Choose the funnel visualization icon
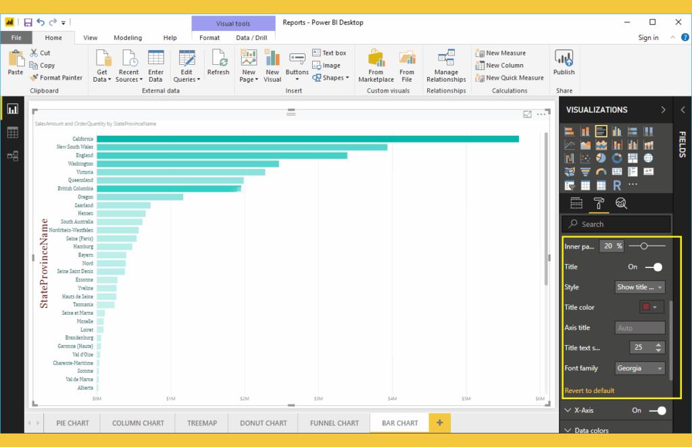Viewport: 692px width, 447px height. pyautogui.click(x=585, y=172)
